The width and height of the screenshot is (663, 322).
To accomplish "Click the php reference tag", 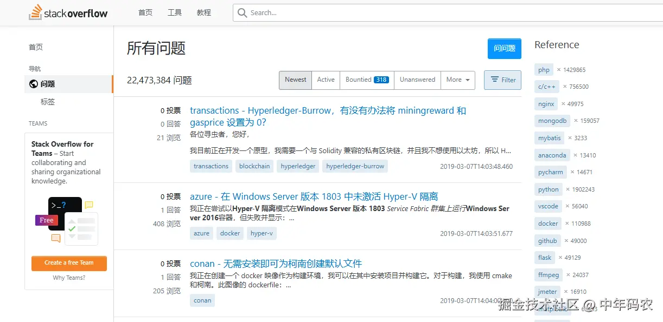I will point(544,70).
